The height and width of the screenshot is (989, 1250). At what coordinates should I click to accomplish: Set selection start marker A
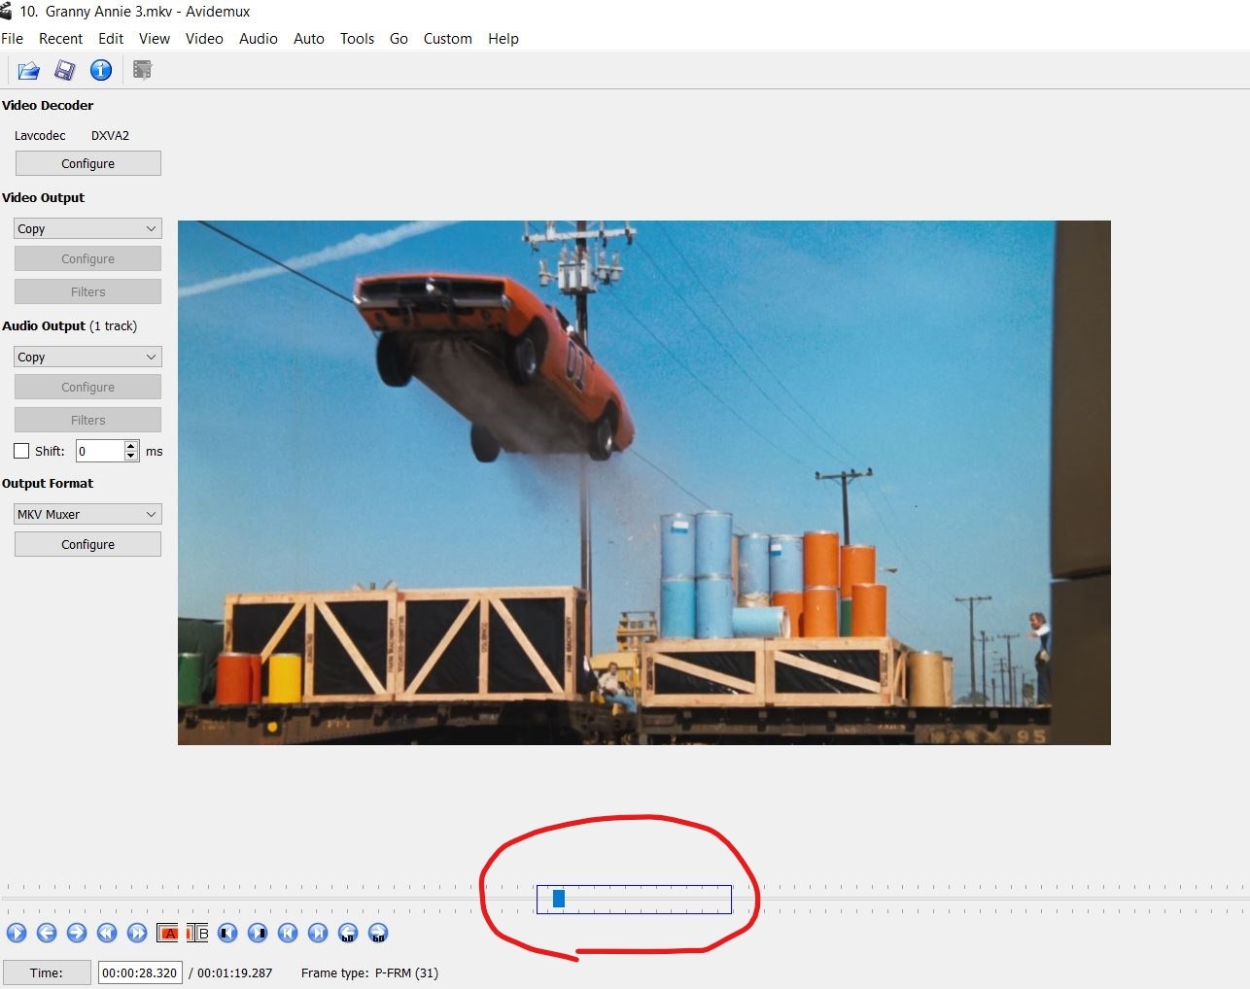point(167,933)
